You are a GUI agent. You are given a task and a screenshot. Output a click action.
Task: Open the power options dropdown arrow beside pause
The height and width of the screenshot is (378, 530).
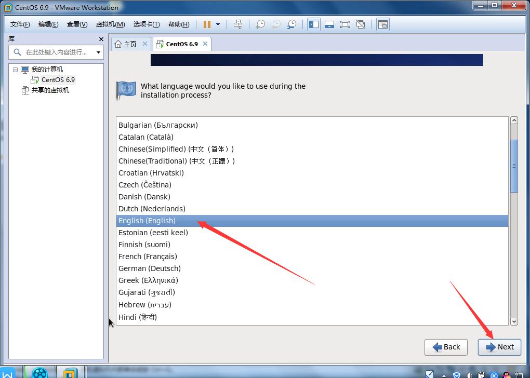tap(218, 24)
